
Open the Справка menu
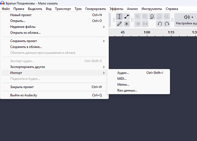click(x=172, y=9)
